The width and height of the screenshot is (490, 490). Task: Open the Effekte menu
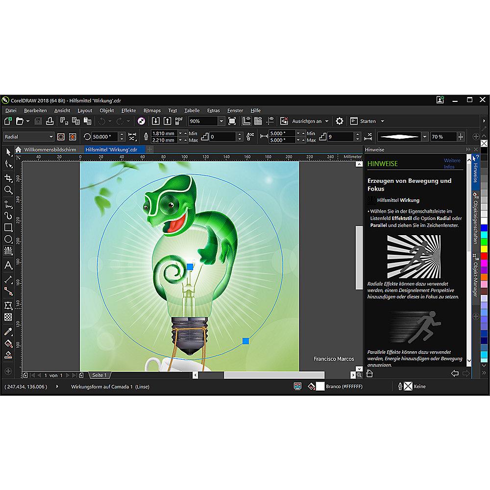click(128, 111)
